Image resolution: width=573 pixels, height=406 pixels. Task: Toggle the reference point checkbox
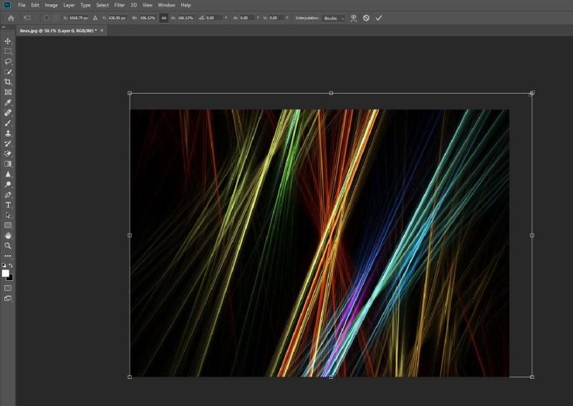[47, 18]
